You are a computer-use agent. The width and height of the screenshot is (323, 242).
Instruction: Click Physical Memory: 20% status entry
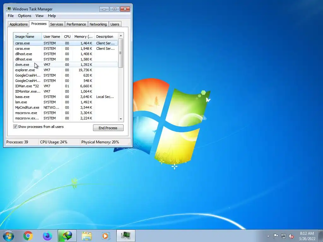pyautogui.click(x=100, y=142)
